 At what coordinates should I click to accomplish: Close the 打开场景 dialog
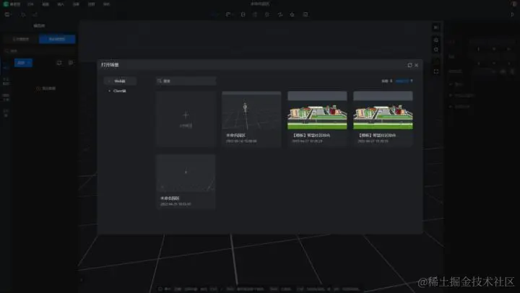click(x=417, y=65)
